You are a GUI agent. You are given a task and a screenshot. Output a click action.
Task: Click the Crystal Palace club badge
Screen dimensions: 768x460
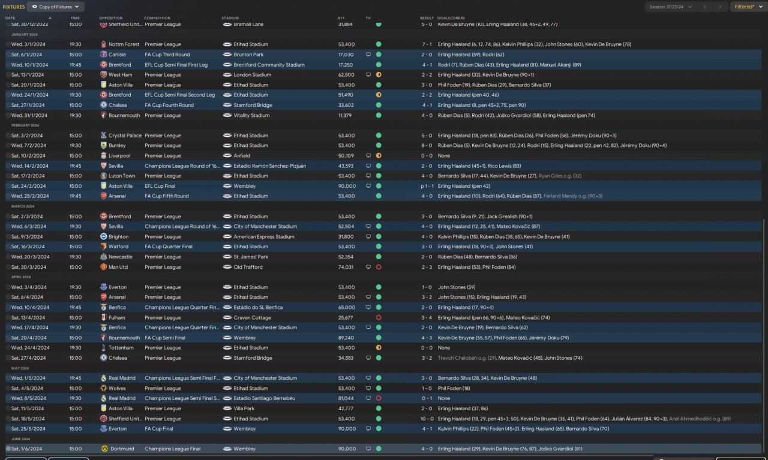tap(103, 136)
